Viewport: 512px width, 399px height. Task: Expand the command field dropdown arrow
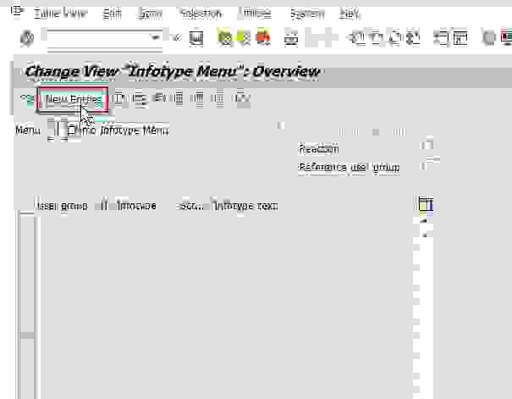155,38
